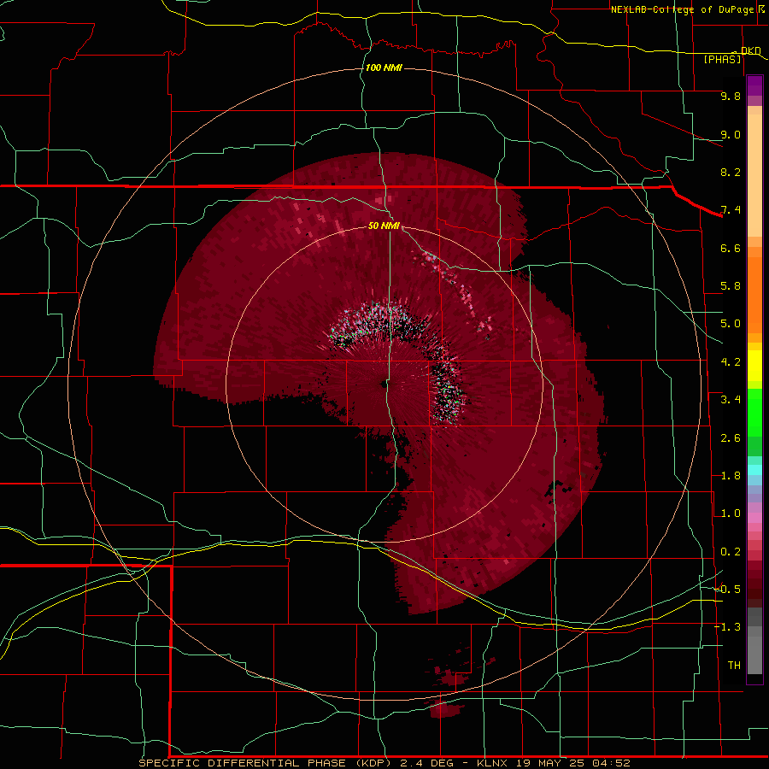Click the bright green band of the color bar
Screen dimensions: 769x769
click(x=754, y=412)
